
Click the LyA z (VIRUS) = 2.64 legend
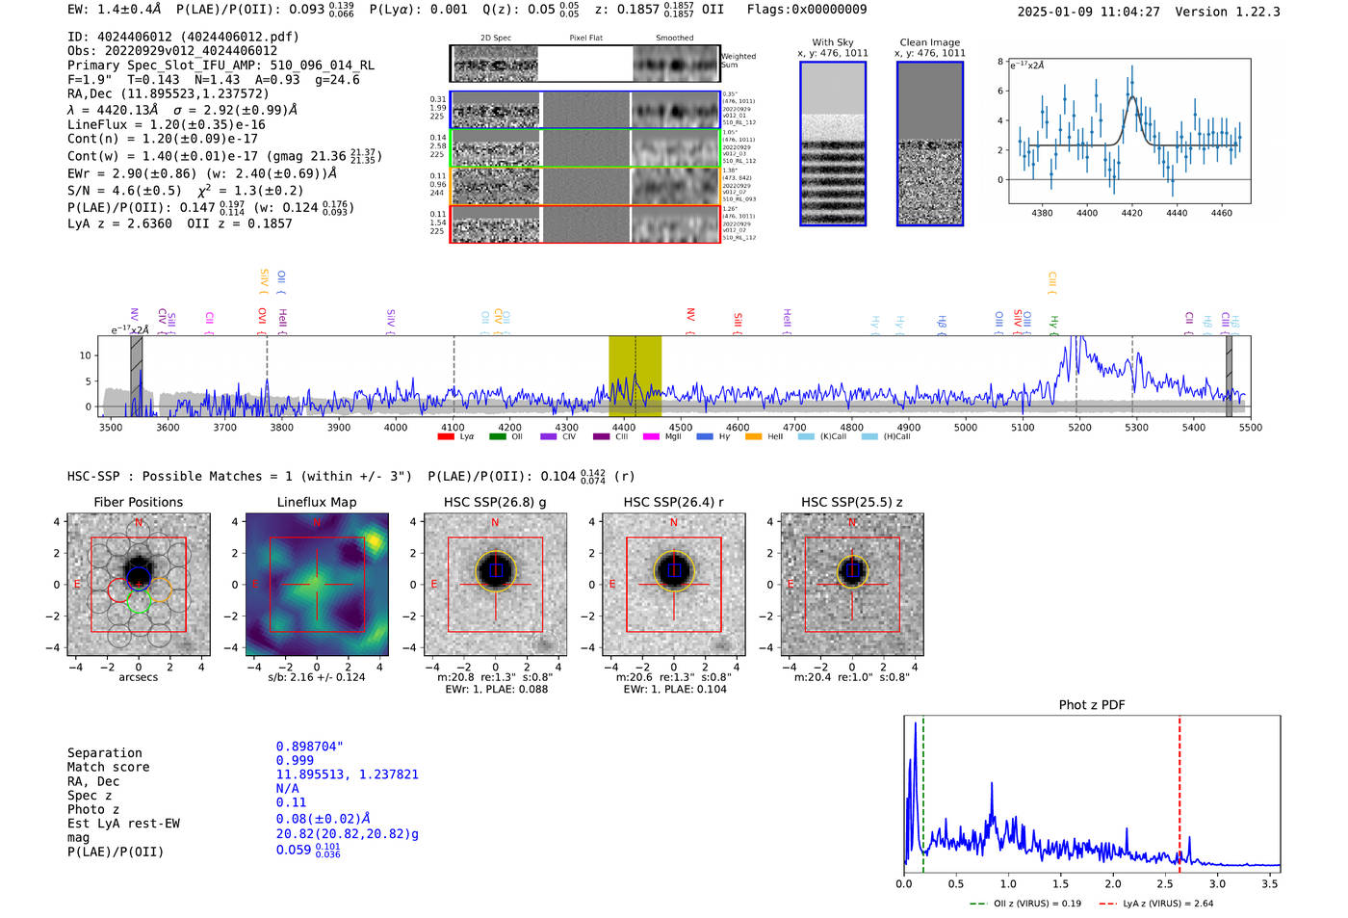point(1155,904)
